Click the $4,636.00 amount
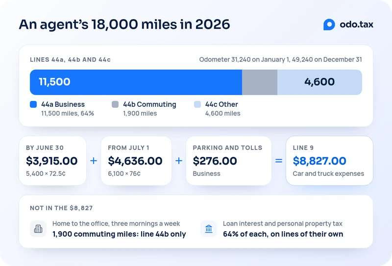This screenshot has height=266, width=392. pyautogui.click(x=135, y=161)
